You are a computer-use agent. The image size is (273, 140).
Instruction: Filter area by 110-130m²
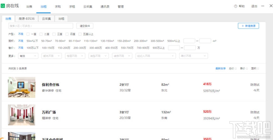point(91,41)
